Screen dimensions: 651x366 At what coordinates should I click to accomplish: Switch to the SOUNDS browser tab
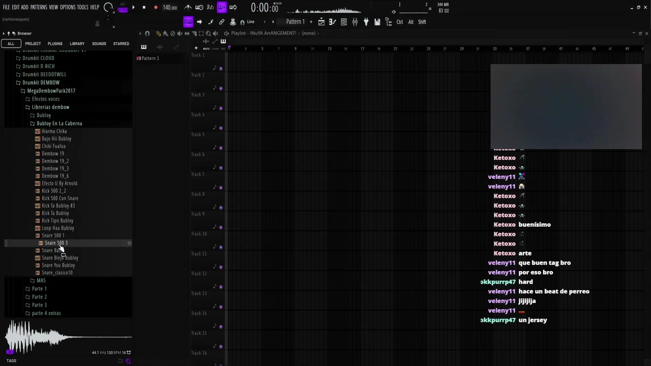click(x=99, y=44)
